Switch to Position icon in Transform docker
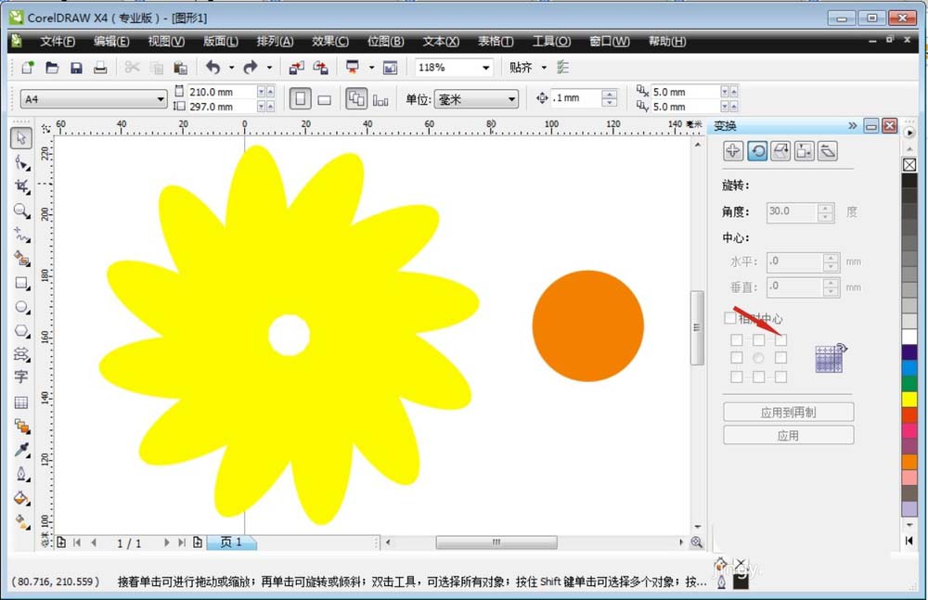Viewport: 928px width, 600px height. click(x=733, y=151)
